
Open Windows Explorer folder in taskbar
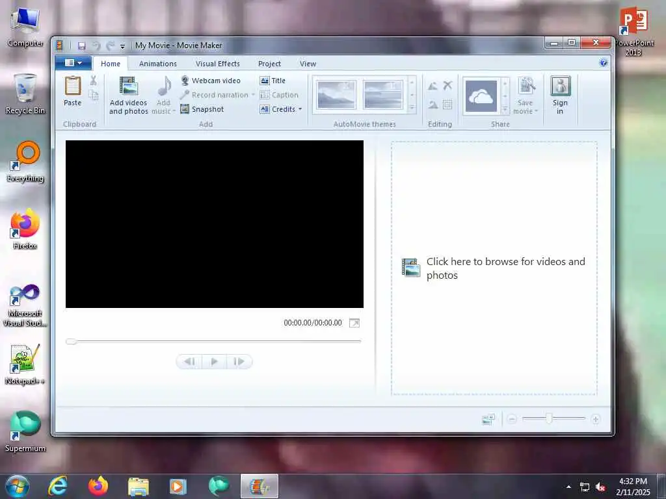tap(139, 486)
